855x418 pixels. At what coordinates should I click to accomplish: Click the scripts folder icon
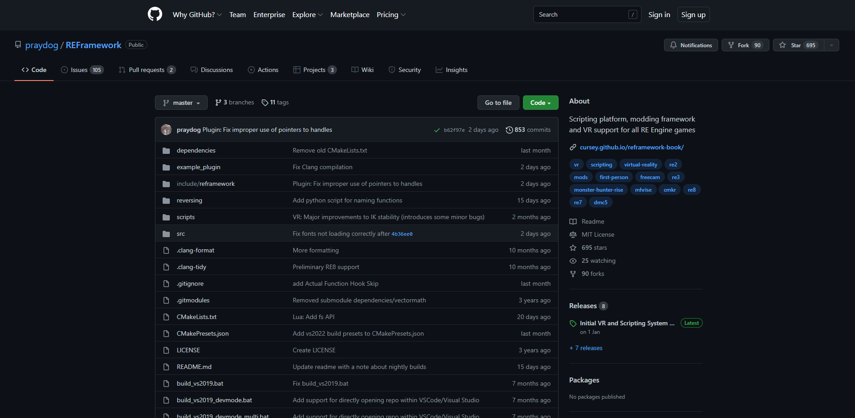point(166,217)
